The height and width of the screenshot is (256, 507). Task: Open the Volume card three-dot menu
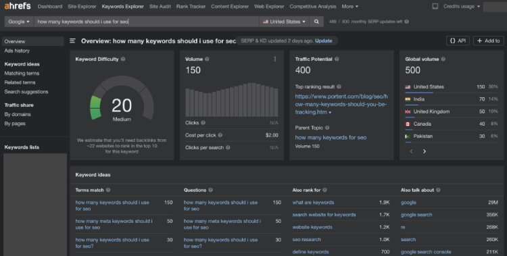[x=275, y=59]
